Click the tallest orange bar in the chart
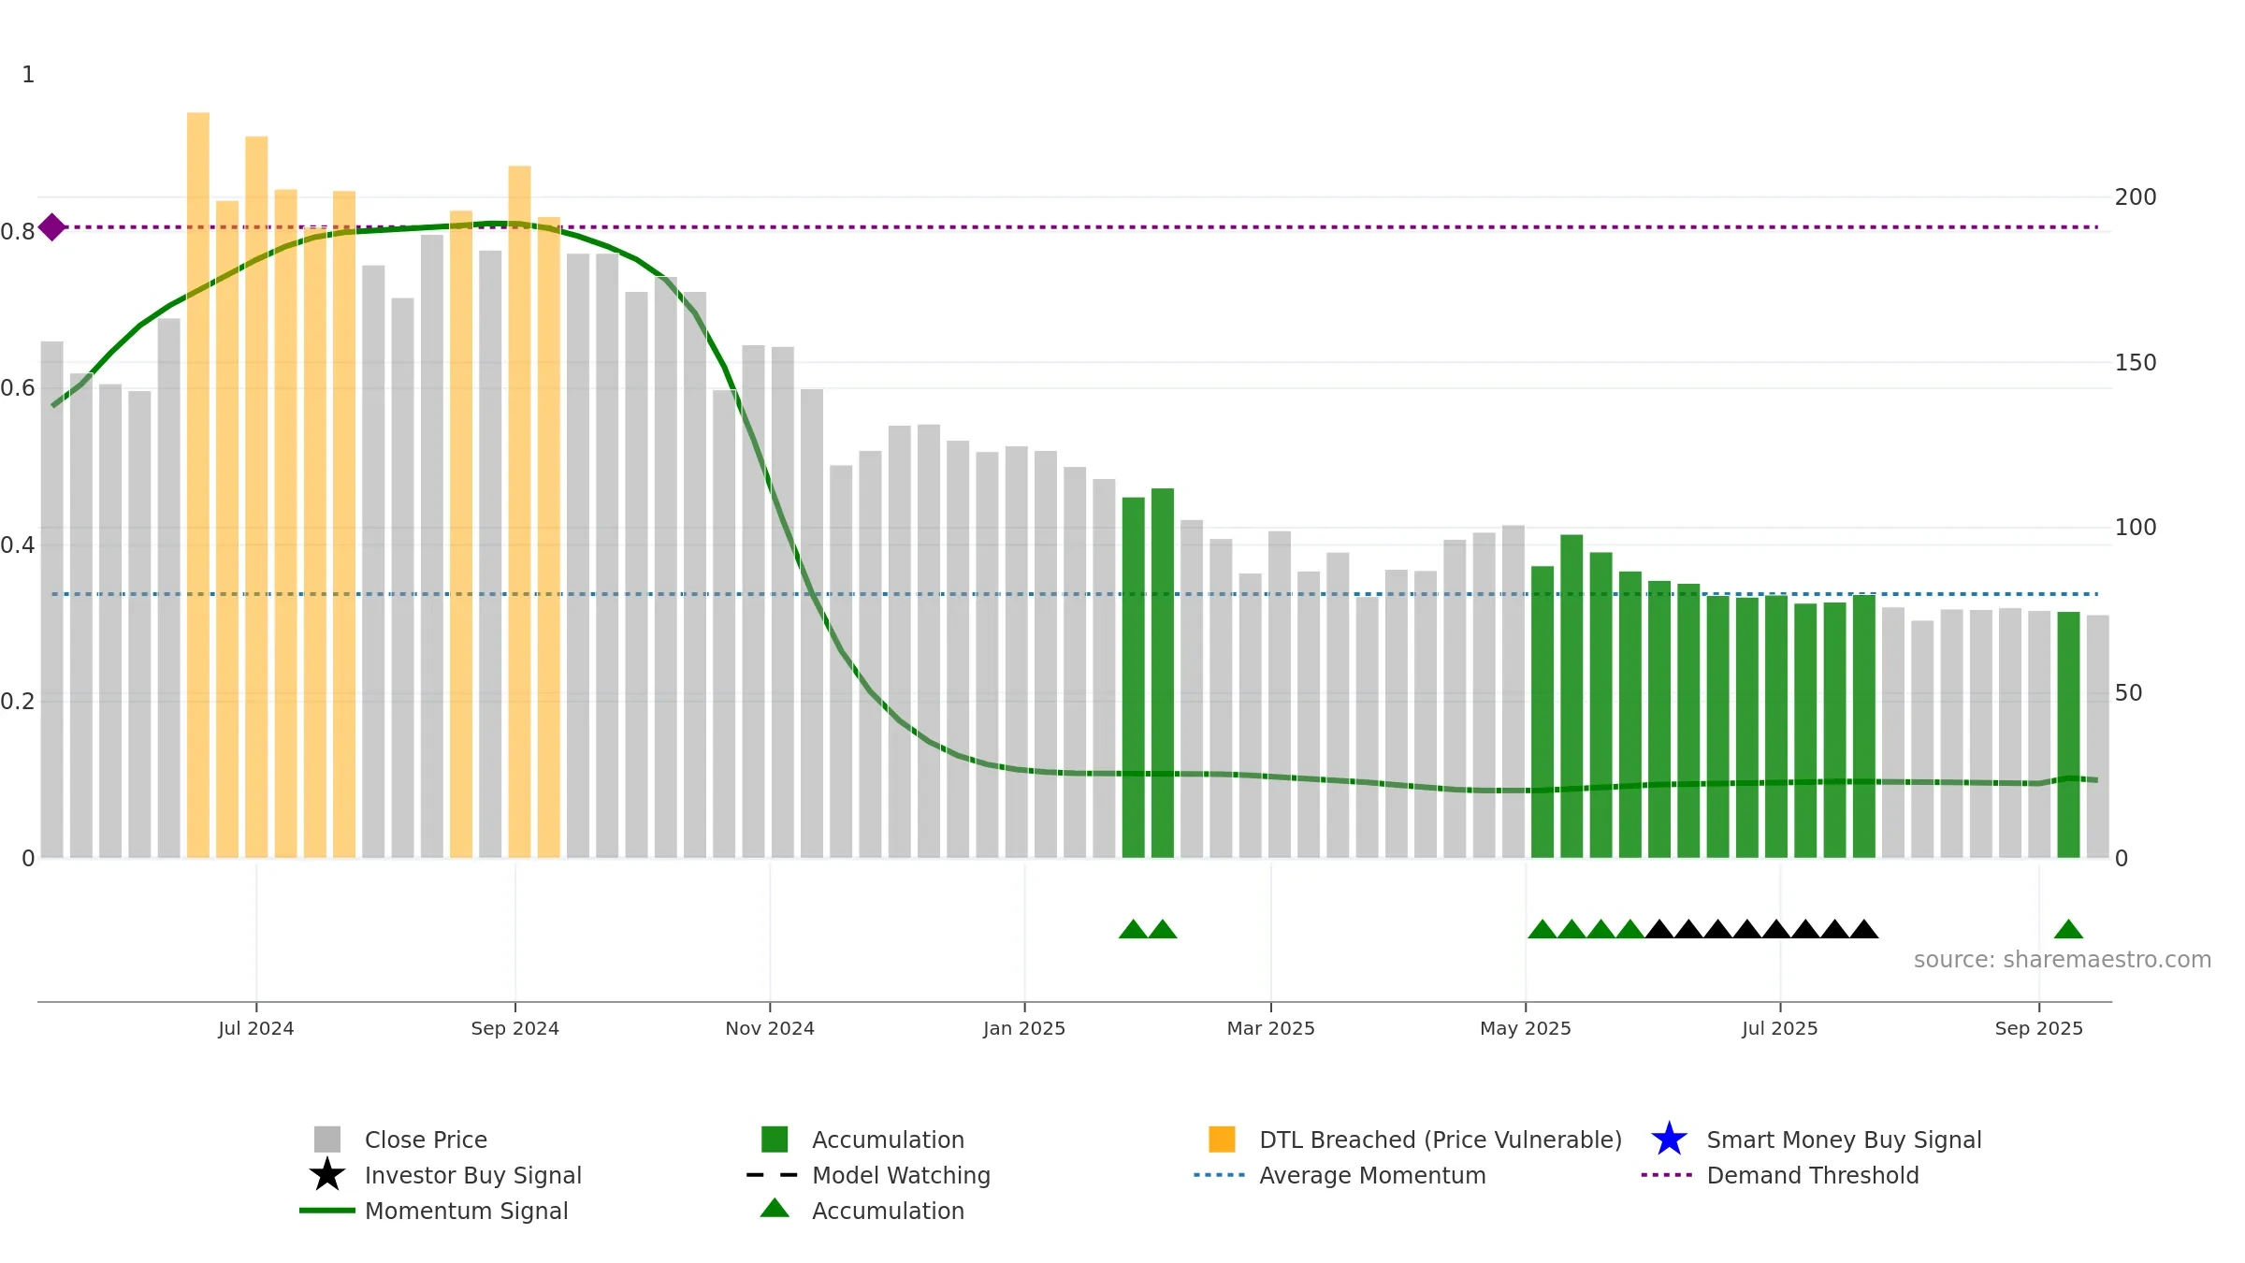The height and width of the screenshot is (1263, 2245). tap(197, 485)
